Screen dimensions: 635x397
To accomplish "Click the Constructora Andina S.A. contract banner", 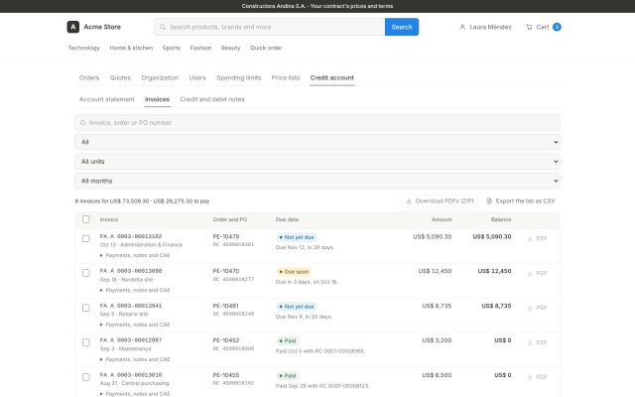I will 317,6.
